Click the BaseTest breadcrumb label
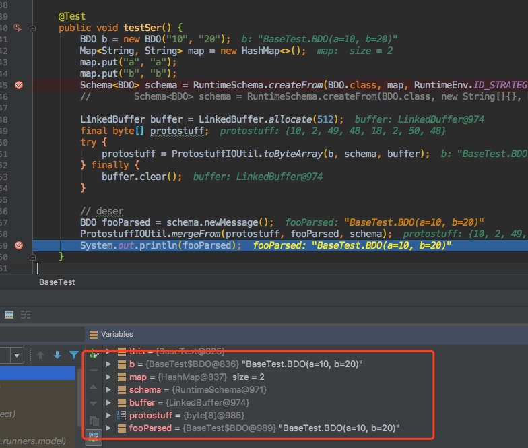 tap(57, 282)
